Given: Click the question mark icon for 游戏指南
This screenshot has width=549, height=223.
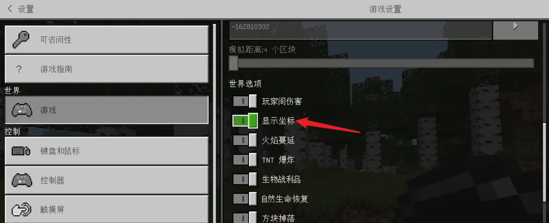Looking at the screenshot, I should (x=19, y=69).
